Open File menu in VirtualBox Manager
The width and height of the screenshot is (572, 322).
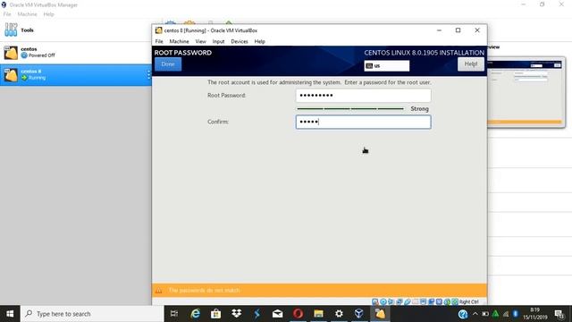7,14
